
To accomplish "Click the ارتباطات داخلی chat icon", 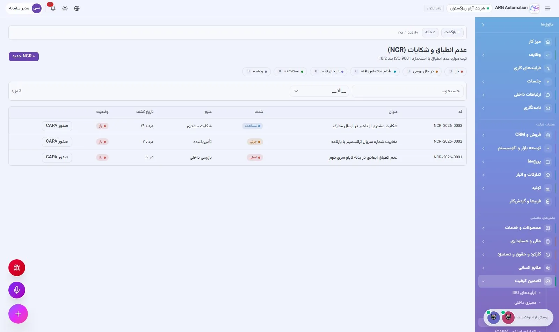I will coord(548,95).
